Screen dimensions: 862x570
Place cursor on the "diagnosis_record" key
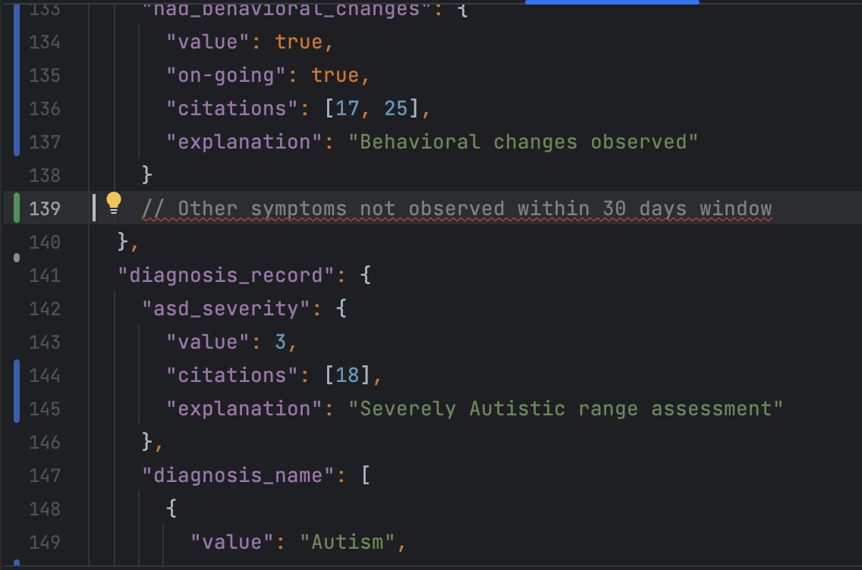(x=225, y=275)
